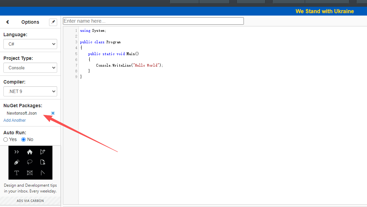Click the Text (T) icon in the grid

[x=17, y=173]
